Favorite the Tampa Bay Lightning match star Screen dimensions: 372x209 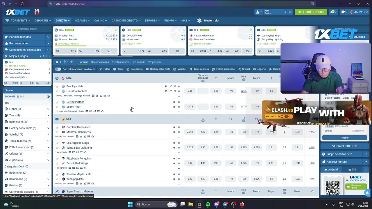pos(57,148)
